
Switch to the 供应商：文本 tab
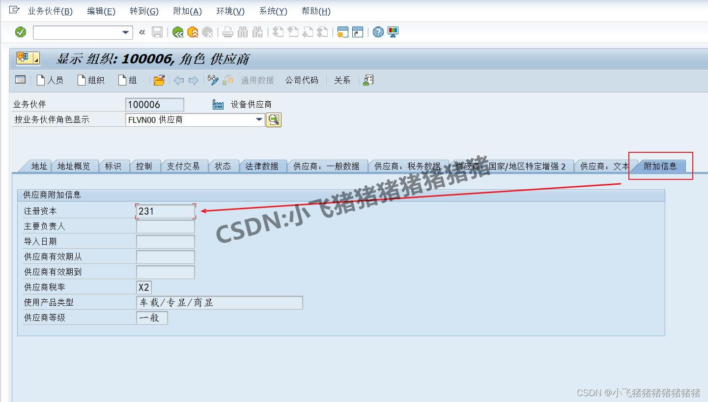pos(604,166)
